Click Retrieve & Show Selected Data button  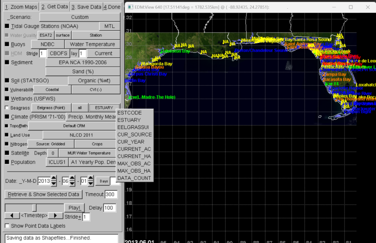(43, 194)
